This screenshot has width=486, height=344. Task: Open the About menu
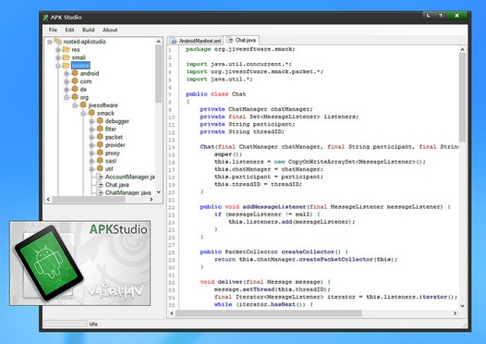(x=110, y=30)
